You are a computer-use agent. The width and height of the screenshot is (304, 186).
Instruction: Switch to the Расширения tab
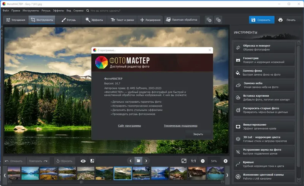pos(150,20)
